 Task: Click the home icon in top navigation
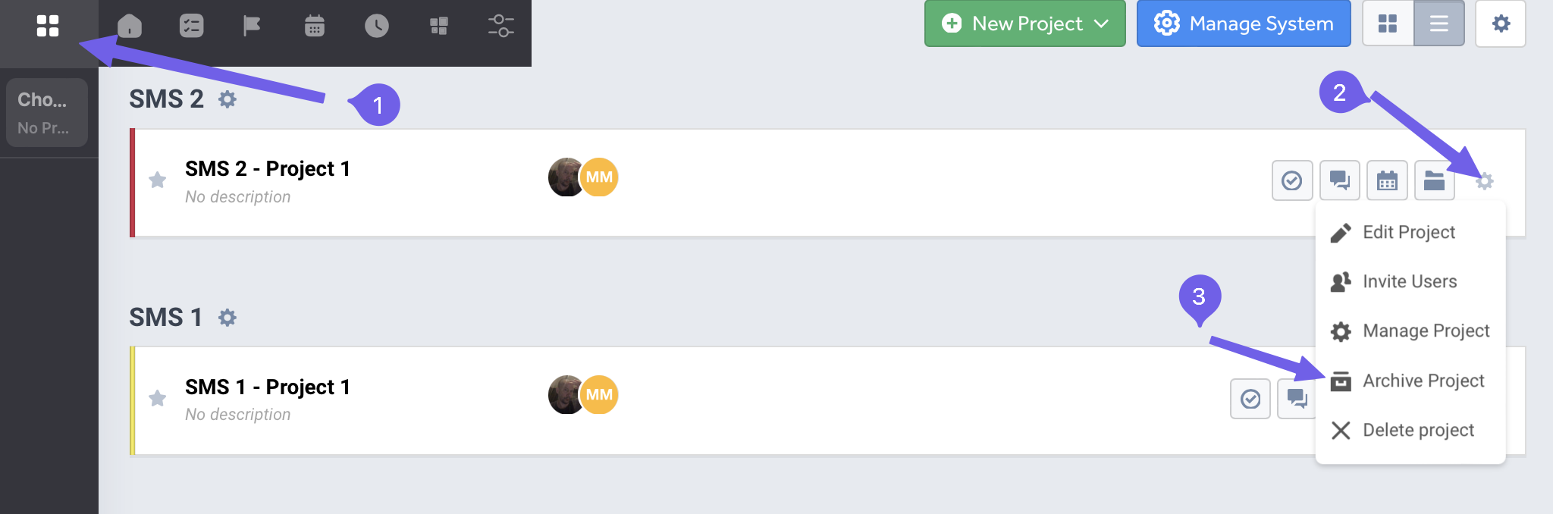tap(130, 26)
